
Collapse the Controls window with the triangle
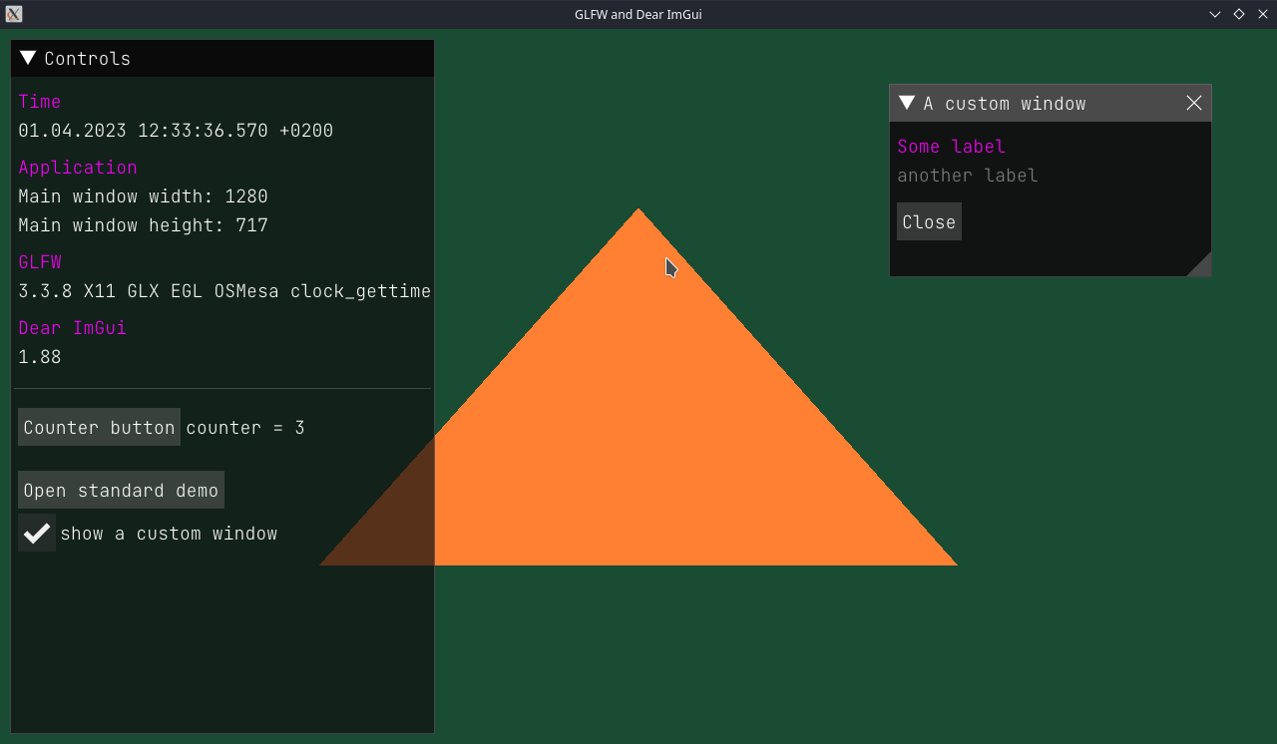tap(28, 58)
